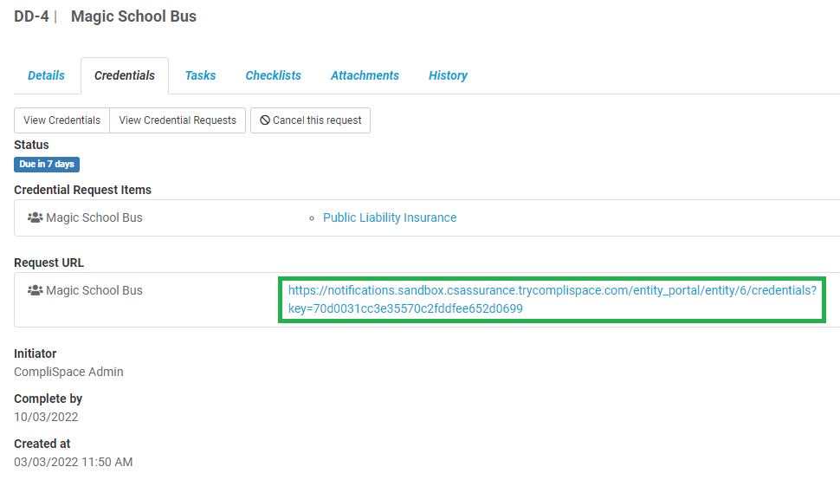Click the Magic School Bus page title

pyautogui.click(x=134, y=16)
